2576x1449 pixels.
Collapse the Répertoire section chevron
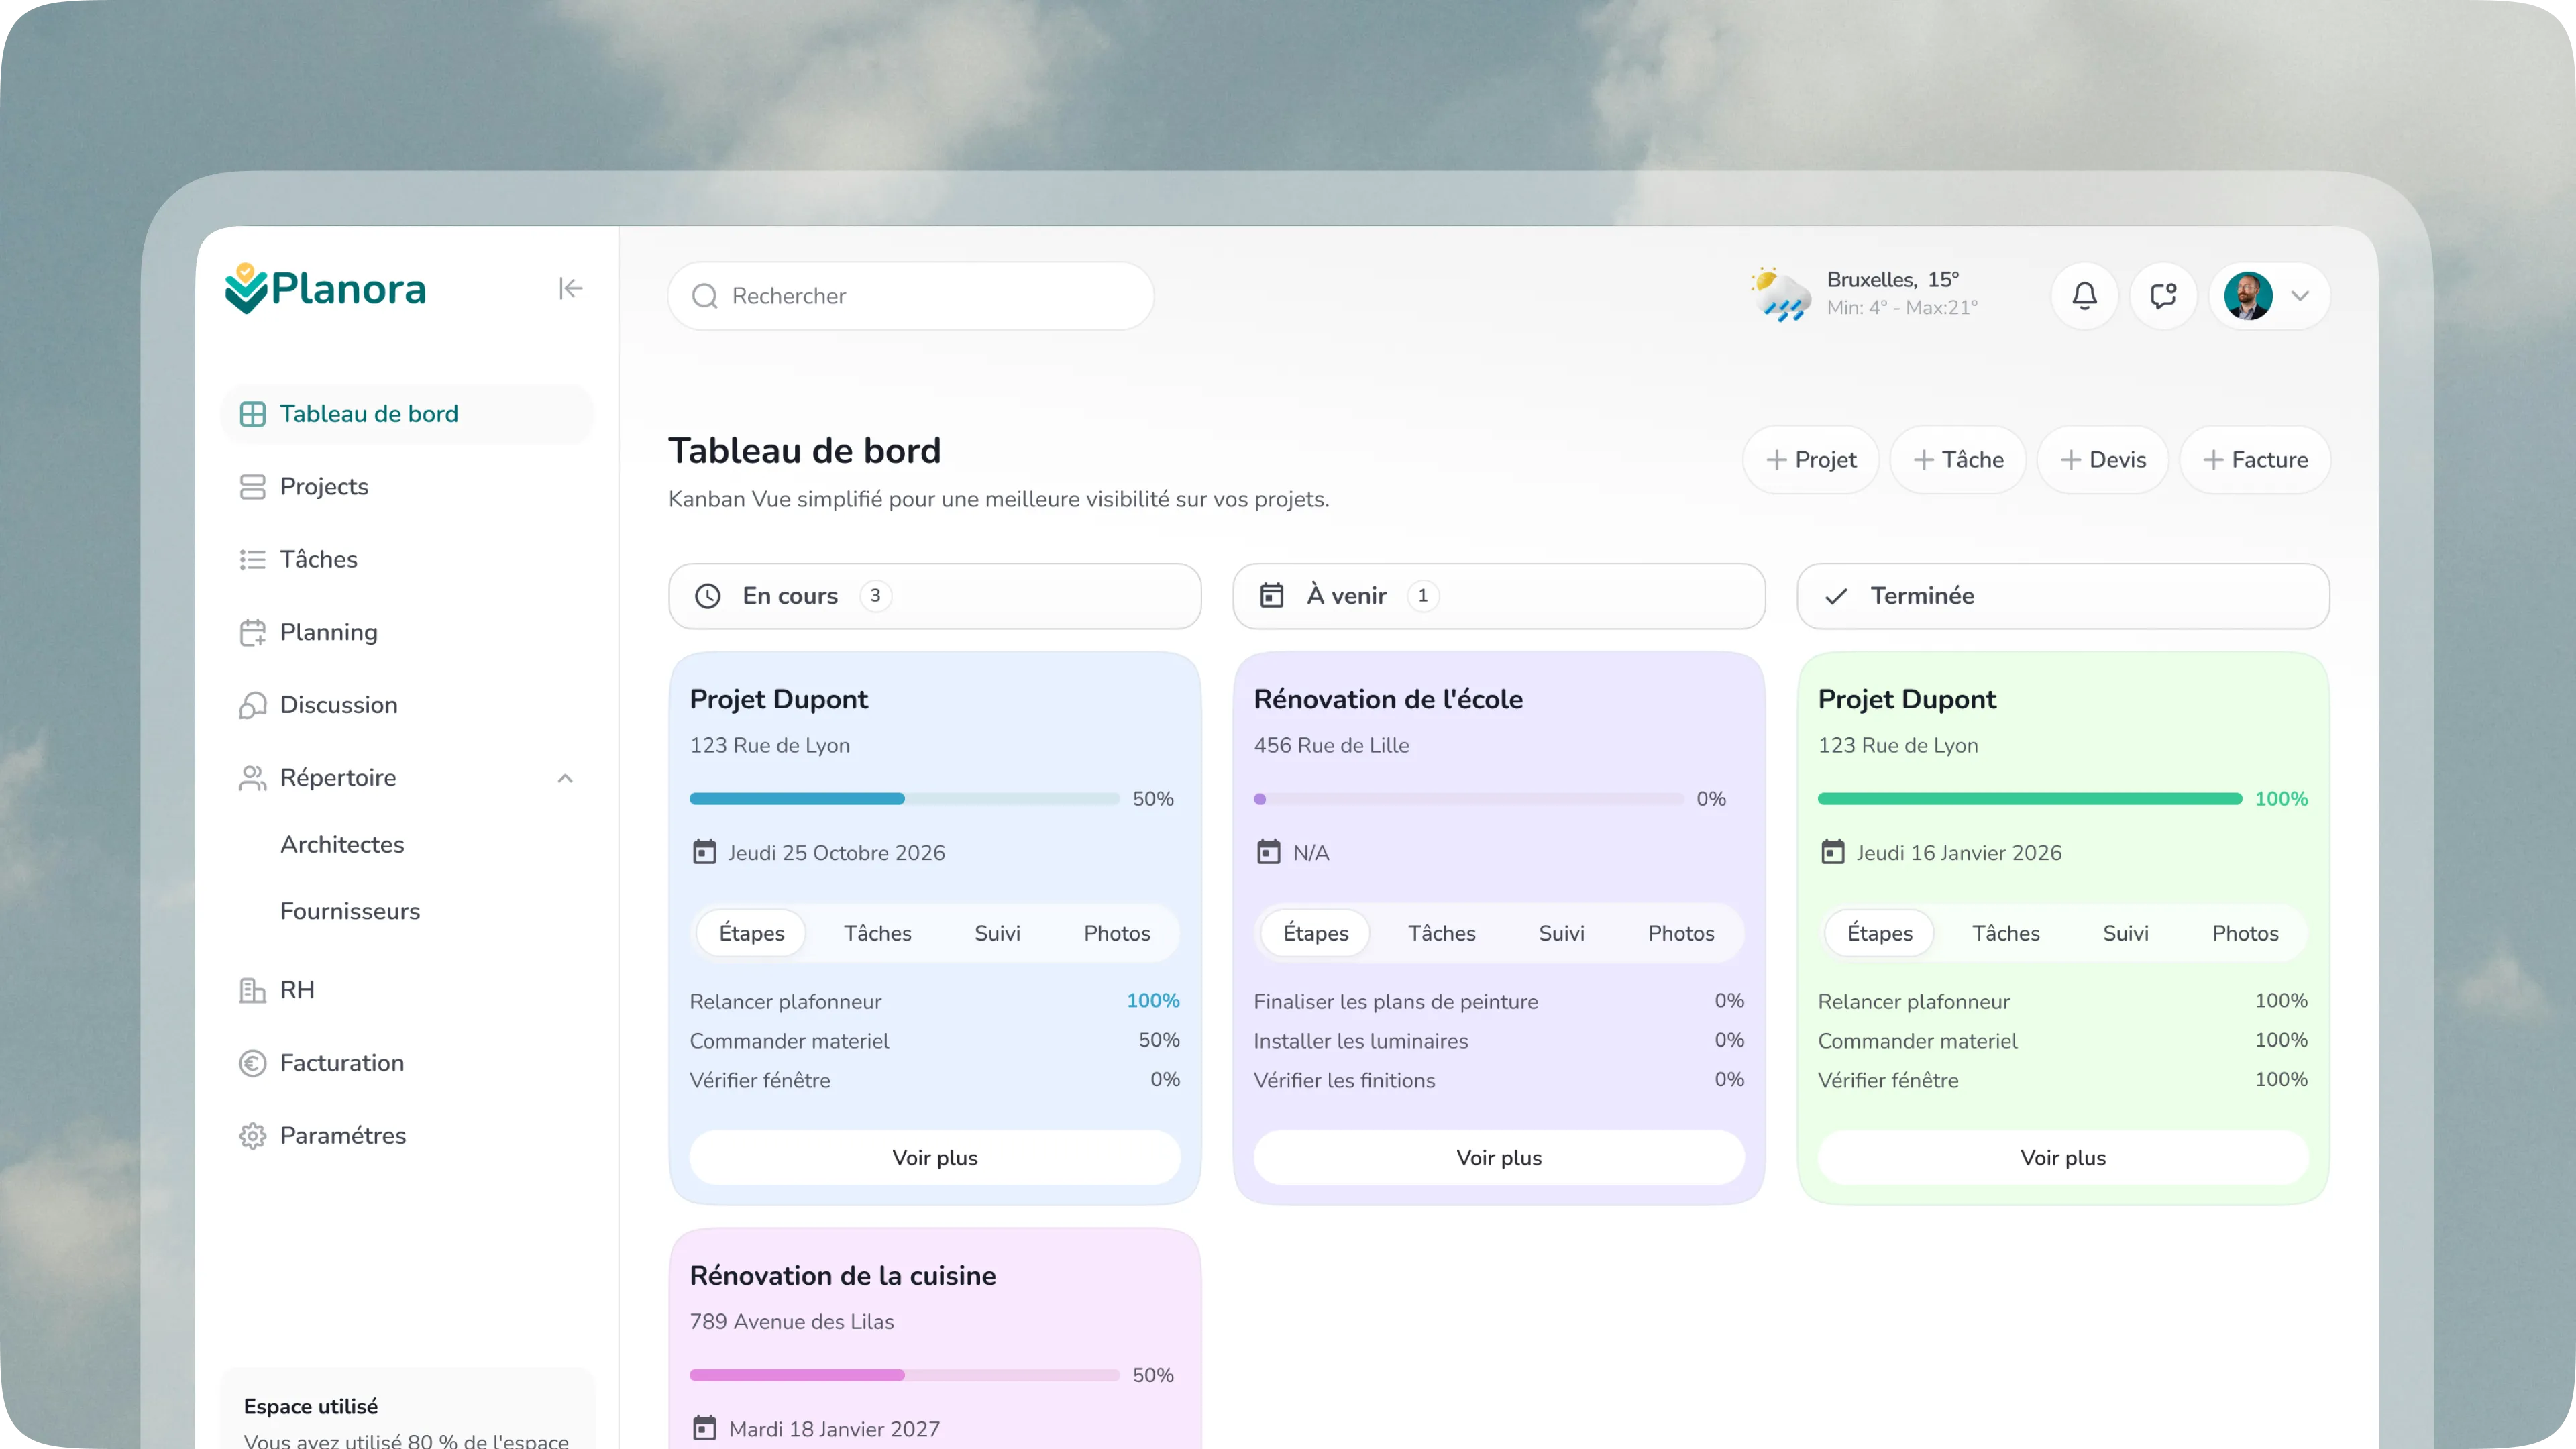pos(565,778)
